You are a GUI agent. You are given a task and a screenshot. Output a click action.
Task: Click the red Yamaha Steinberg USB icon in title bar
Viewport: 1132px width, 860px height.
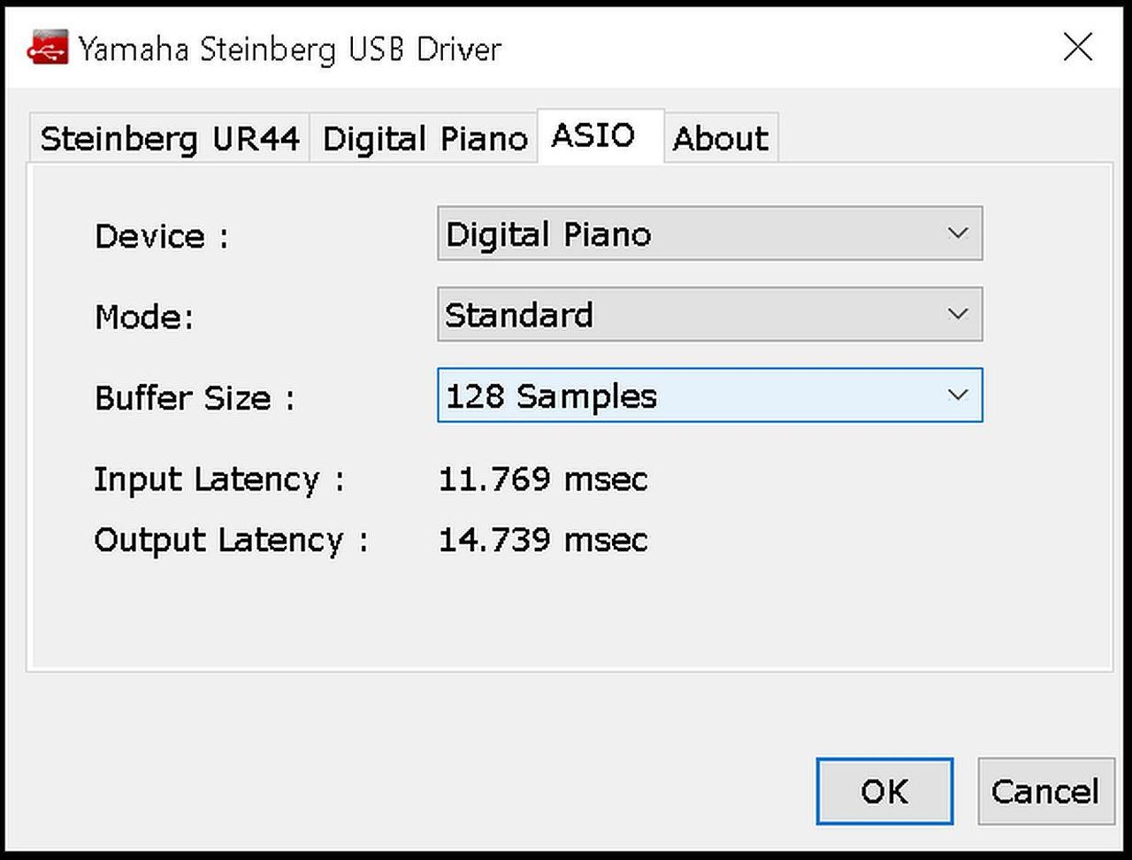click(x=47, y=49)
